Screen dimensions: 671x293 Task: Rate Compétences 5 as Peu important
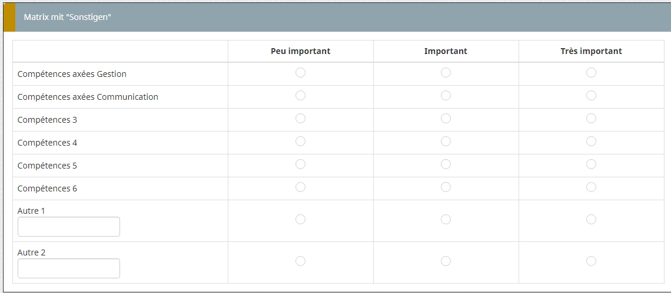[300, 164]
